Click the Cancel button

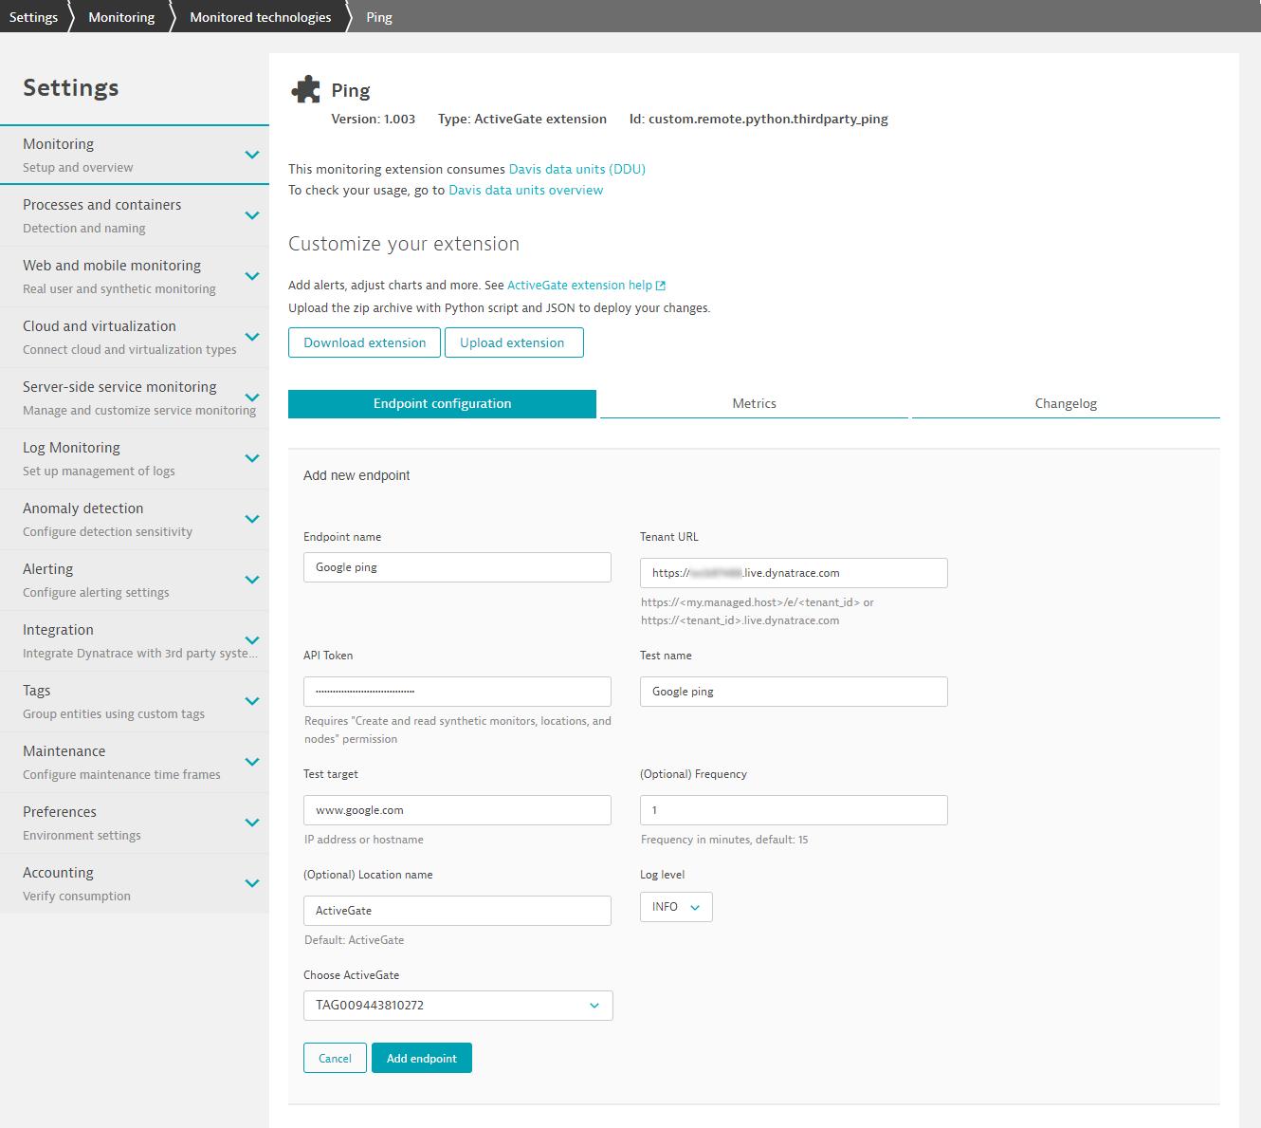pos(335,1058)
